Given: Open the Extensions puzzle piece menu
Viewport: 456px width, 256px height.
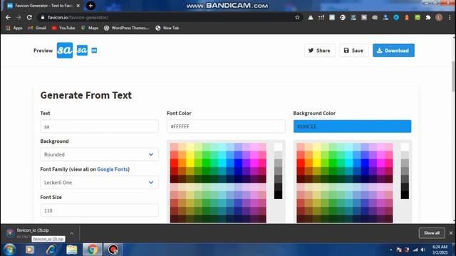Looking at the screenshot, I should [x=428, y=17].
